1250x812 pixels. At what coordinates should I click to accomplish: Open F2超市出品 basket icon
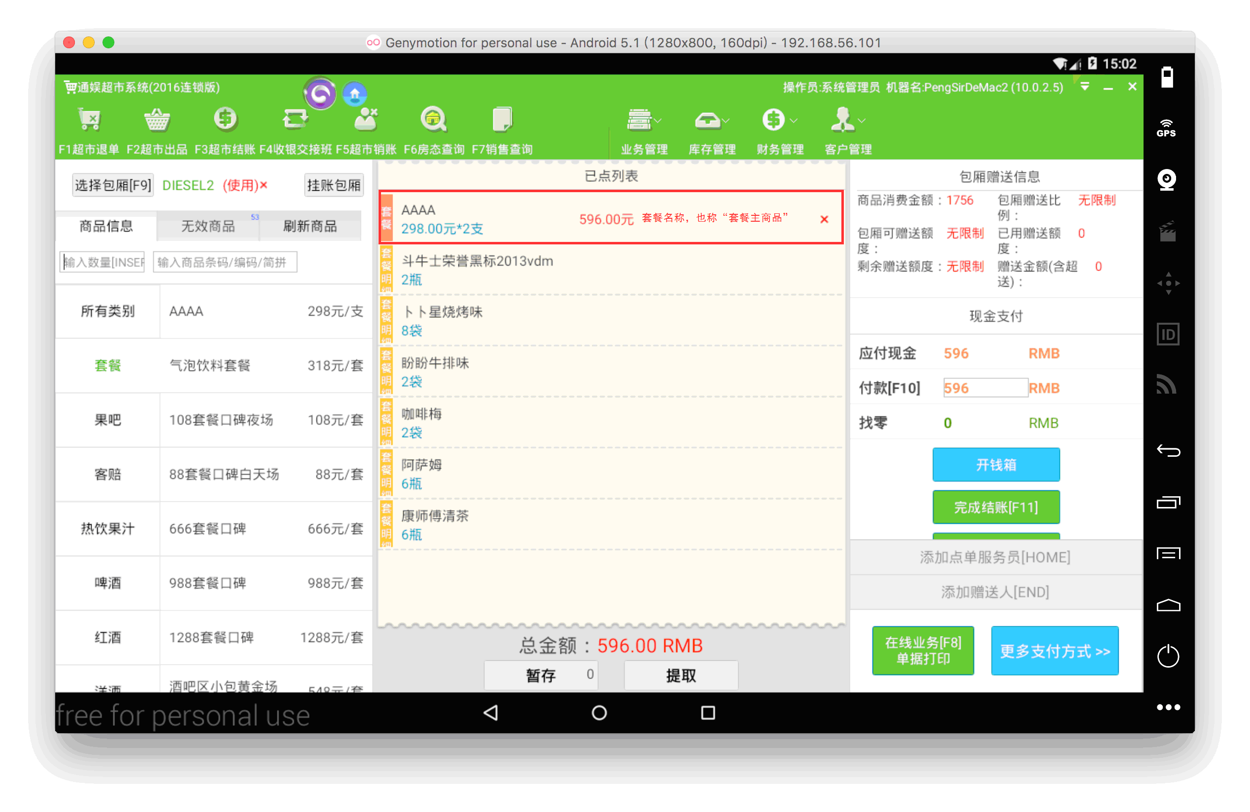click(157, 120)
